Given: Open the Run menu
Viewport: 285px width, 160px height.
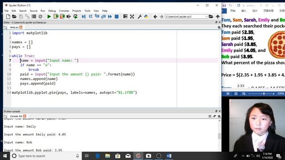Looking at the screenshot, I should tap(43, 11).
